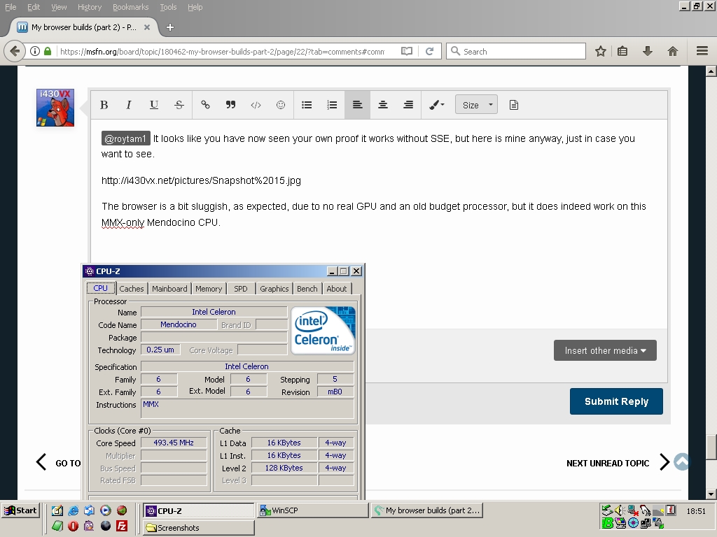Screen dimensions: 717x537
Task: Switch to the Mainboard tab in CPU-Z
Action: click(169, 288)
